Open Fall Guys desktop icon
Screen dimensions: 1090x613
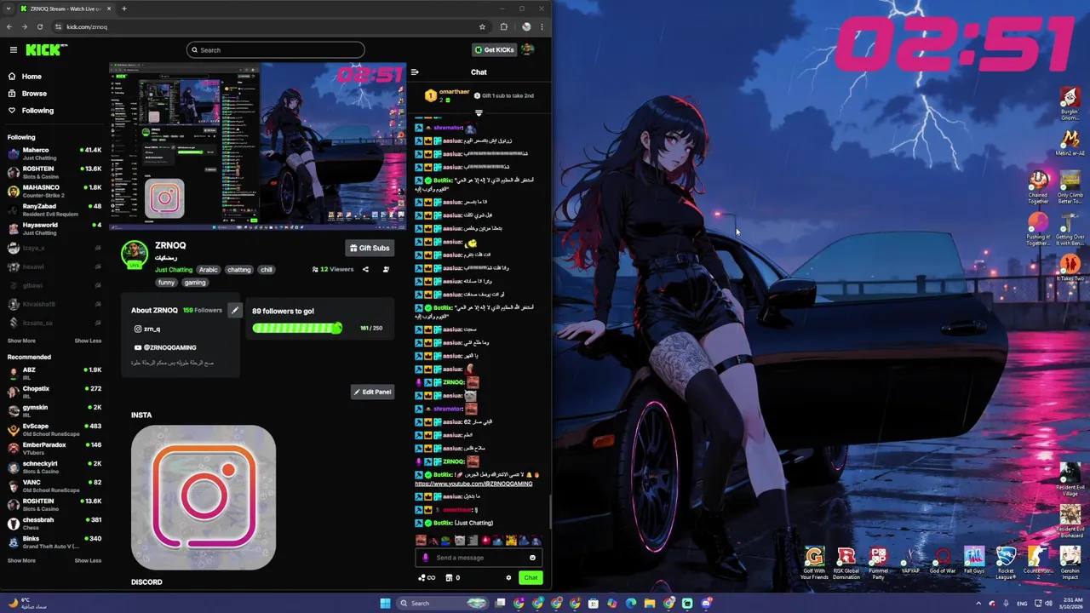(x=974, y=560)
